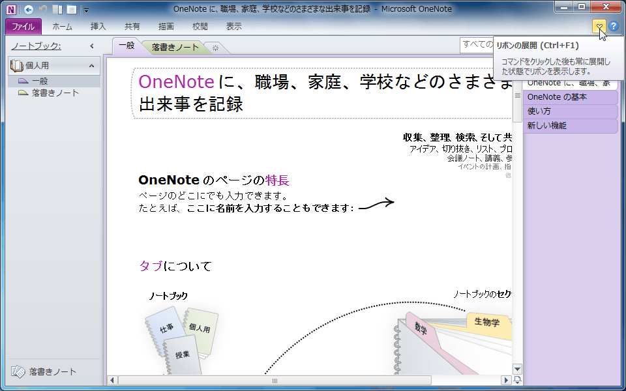Screen dimensions: 626x391
Task: Click the horizontal scrollbar left arrow
Action: [x=112, y=381]
